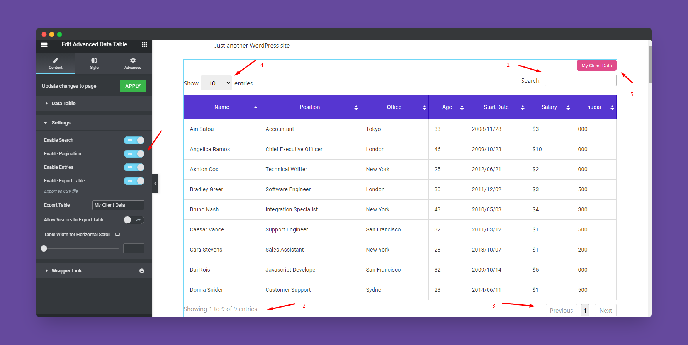
Task: Sort table by Name column
Action: [222, 107]
